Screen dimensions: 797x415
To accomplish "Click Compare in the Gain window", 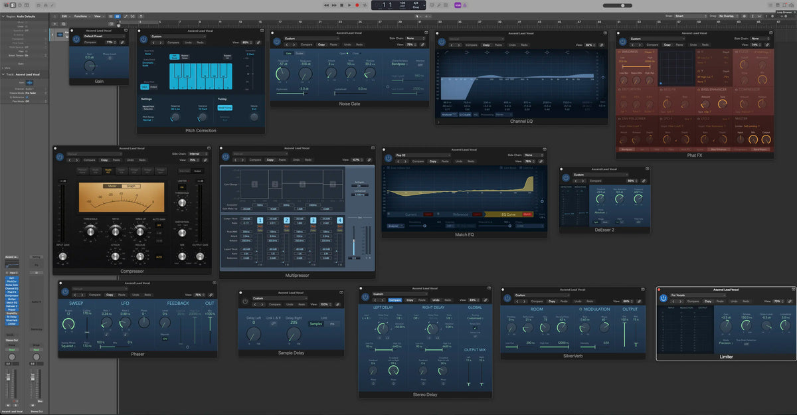I will tap(90, 42).
